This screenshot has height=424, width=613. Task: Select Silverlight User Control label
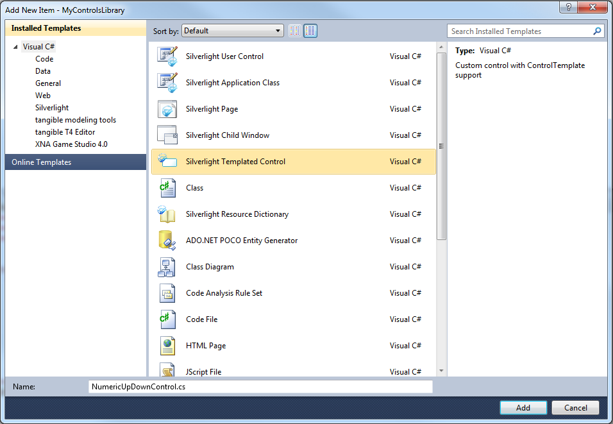pos(225,56)
